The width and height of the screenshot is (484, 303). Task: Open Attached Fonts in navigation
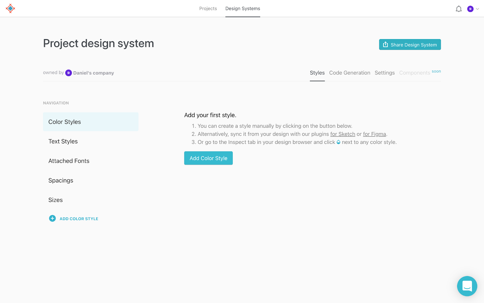(x=91, y=161)
